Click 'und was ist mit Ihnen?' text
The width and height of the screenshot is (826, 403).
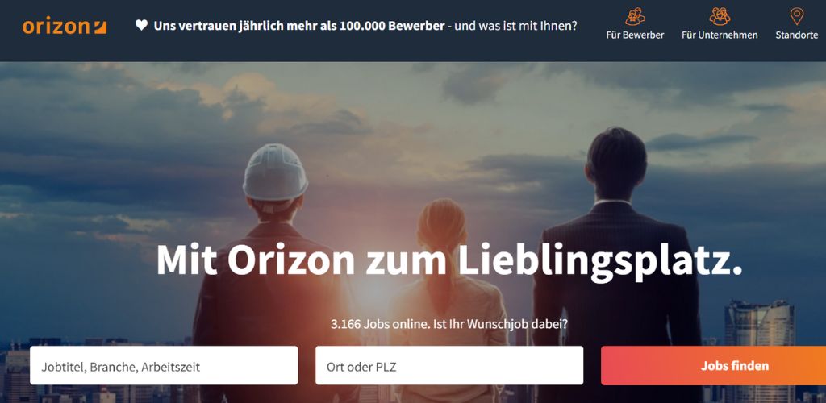(x=515, y=25)
